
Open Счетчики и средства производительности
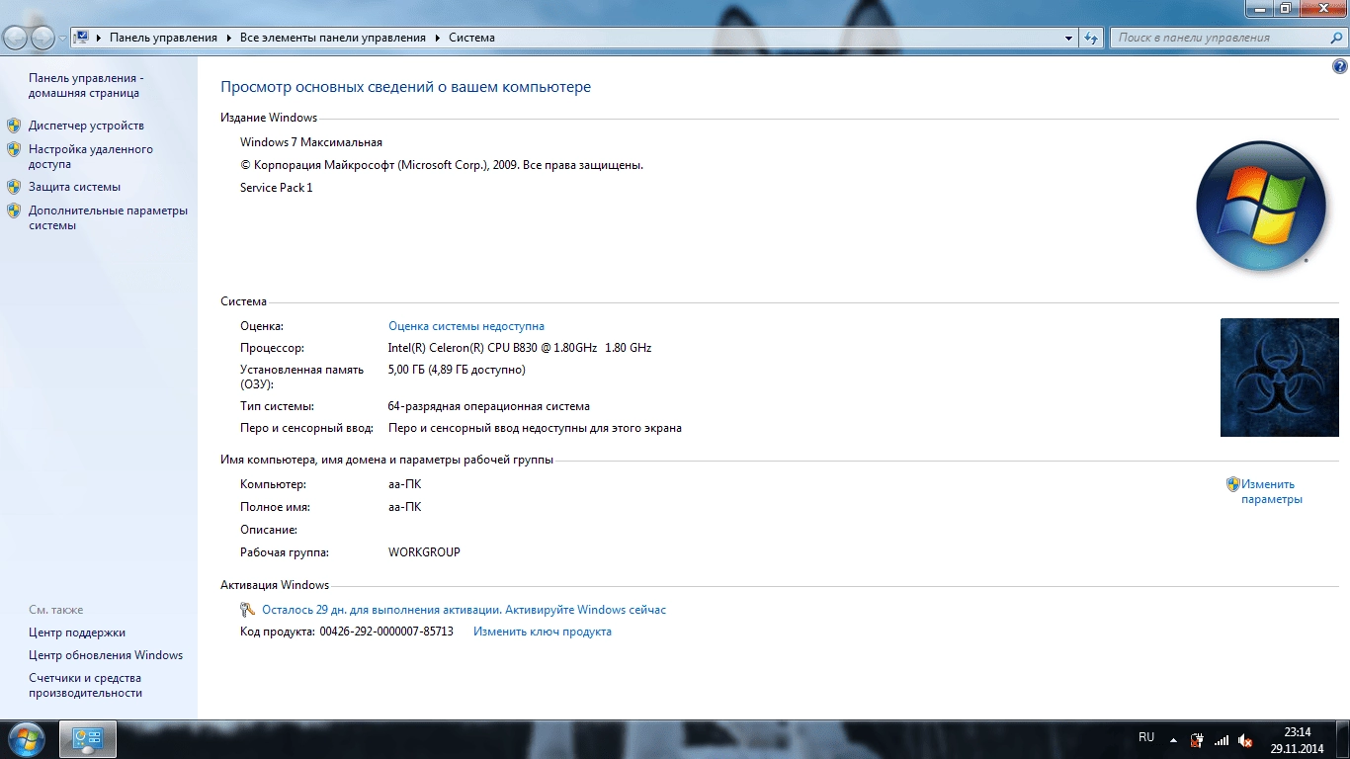coord(85,686)
